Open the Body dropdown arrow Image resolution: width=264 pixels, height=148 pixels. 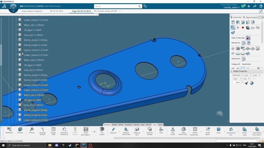point(224,132)
